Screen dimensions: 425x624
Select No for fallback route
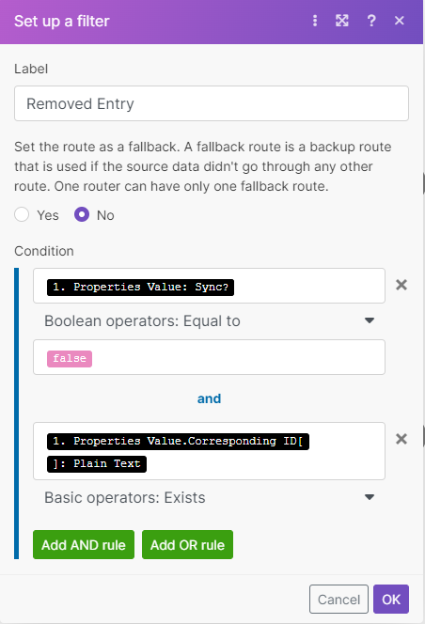(x=82, y=214)
